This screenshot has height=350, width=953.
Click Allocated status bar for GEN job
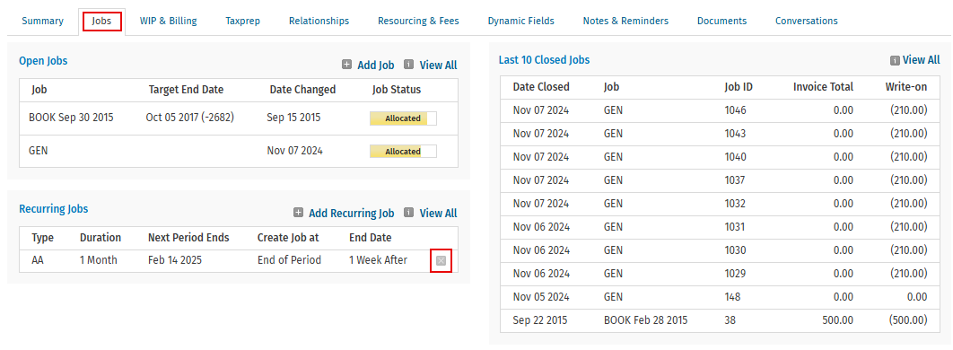[403, 152]
